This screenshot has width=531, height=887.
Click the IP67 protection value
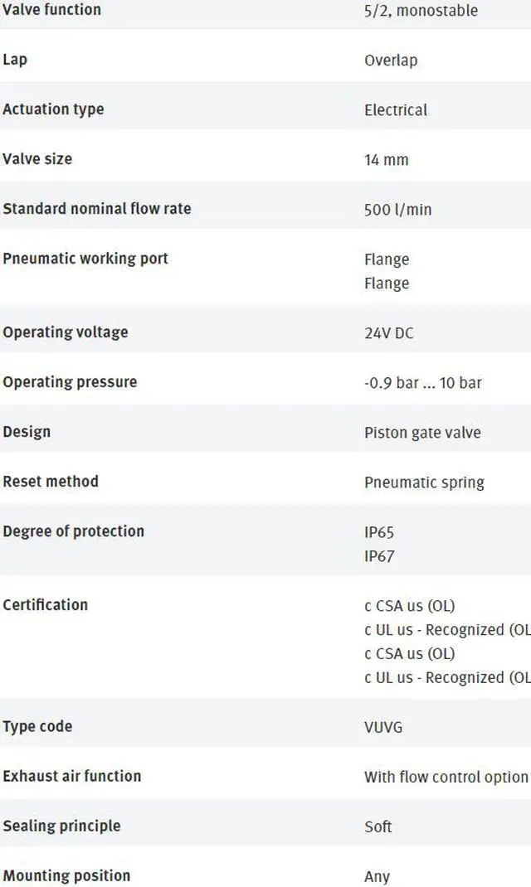[x=378, y=556]
